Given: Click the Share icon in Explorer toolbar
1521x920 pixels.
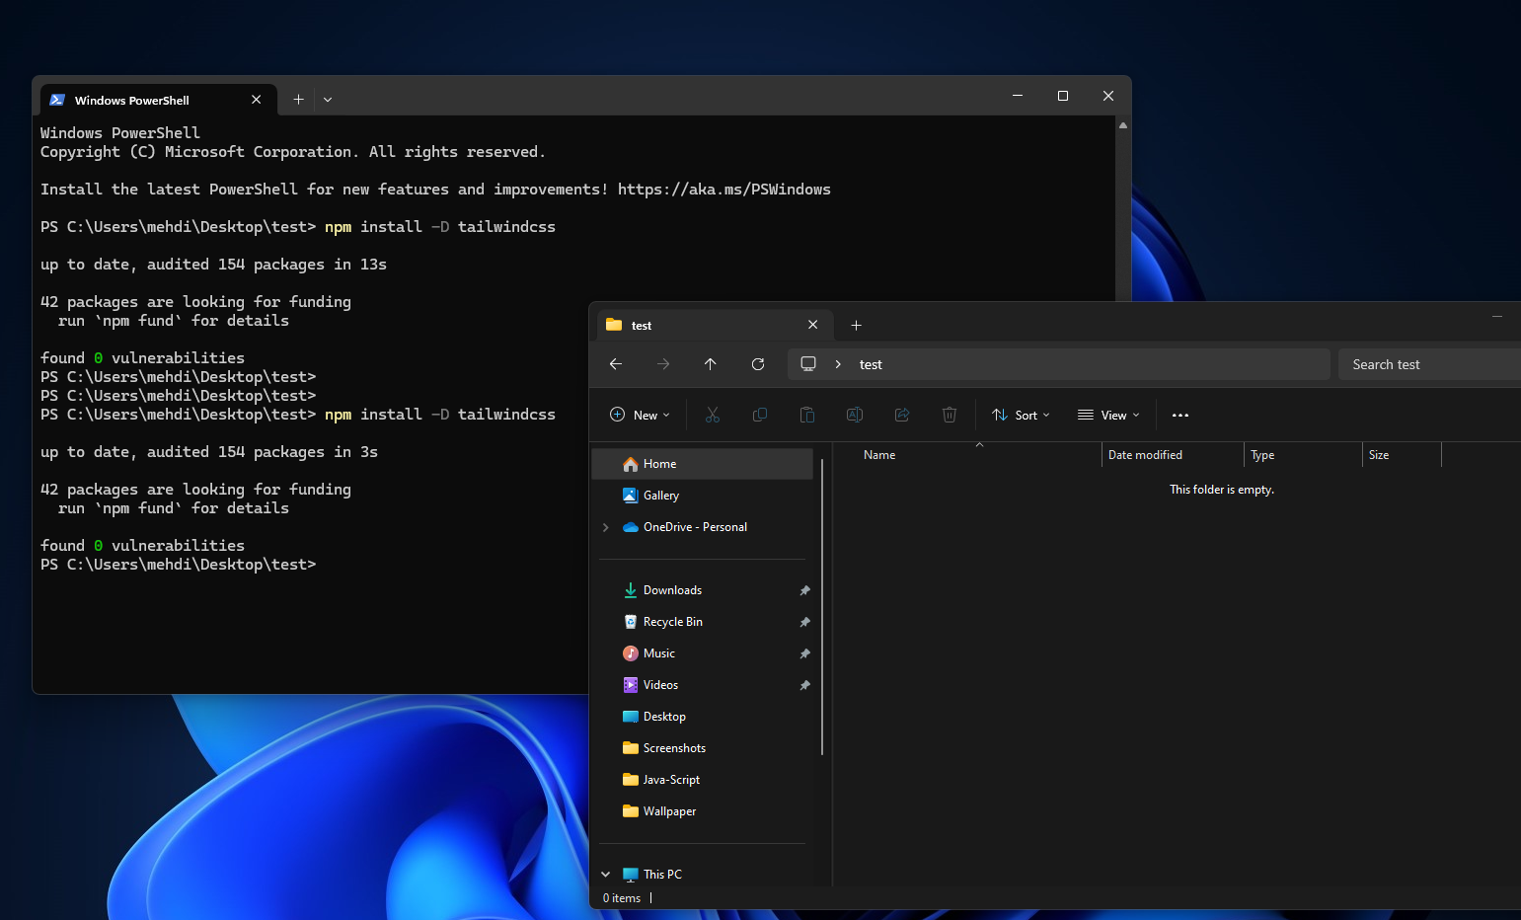Looking at the screenshot, I should coord(902,415).
